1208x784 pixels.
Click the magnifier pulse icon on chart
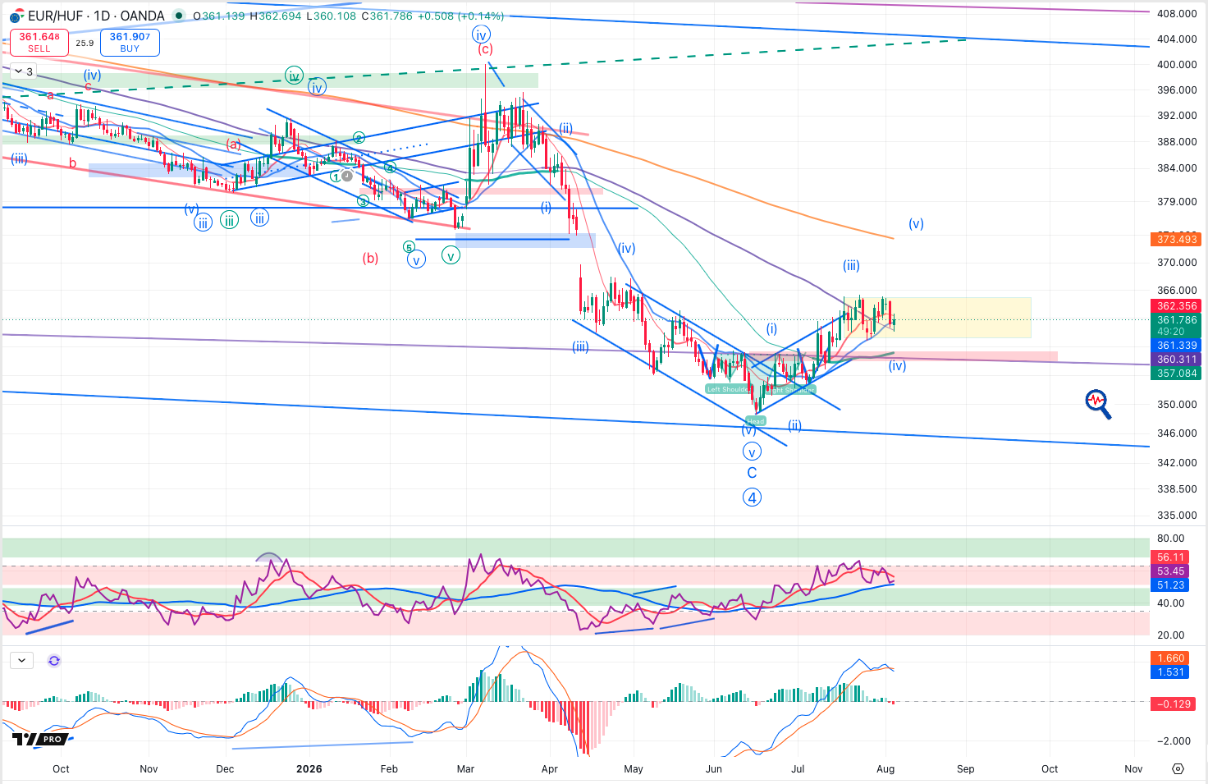pos(1098,404)
